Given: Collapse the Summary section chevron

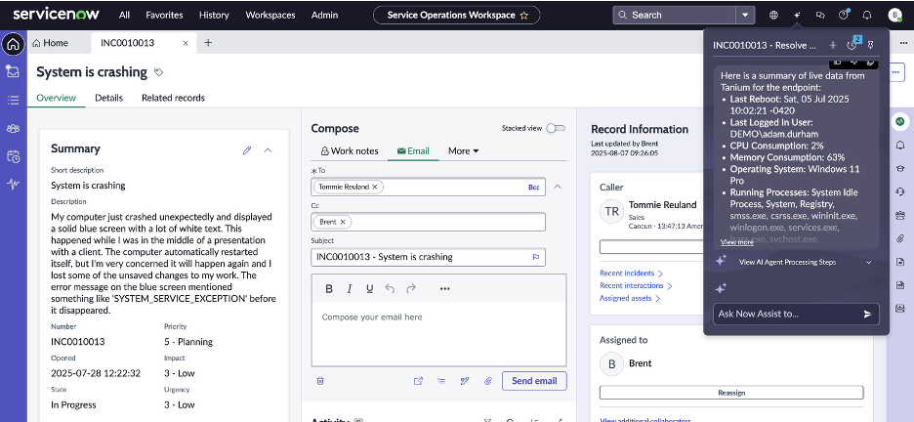Looking at the screenshot, I should click(x=269, y=149).
